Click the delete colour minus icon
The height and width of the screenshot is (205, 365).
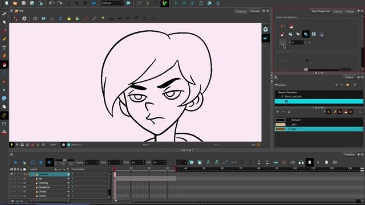click(283, 112)
